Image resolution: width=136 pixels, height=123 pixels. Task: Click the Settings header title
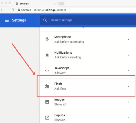(19, 20)
